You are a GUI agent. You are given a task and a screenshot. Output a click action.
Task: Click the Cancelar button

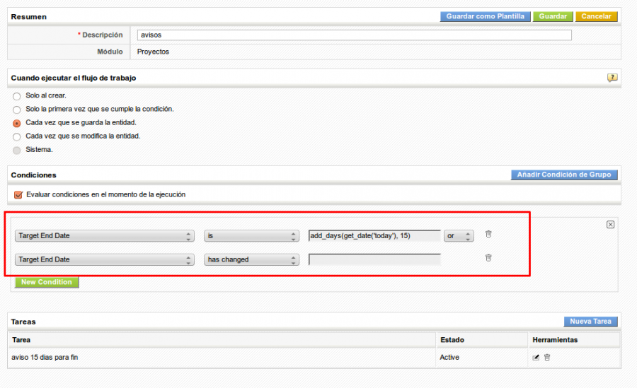tap(596, 16)
